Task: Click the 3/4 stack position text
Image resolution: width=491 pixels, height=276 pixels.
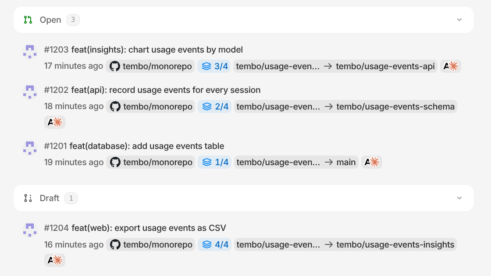Action: point(221,66)
